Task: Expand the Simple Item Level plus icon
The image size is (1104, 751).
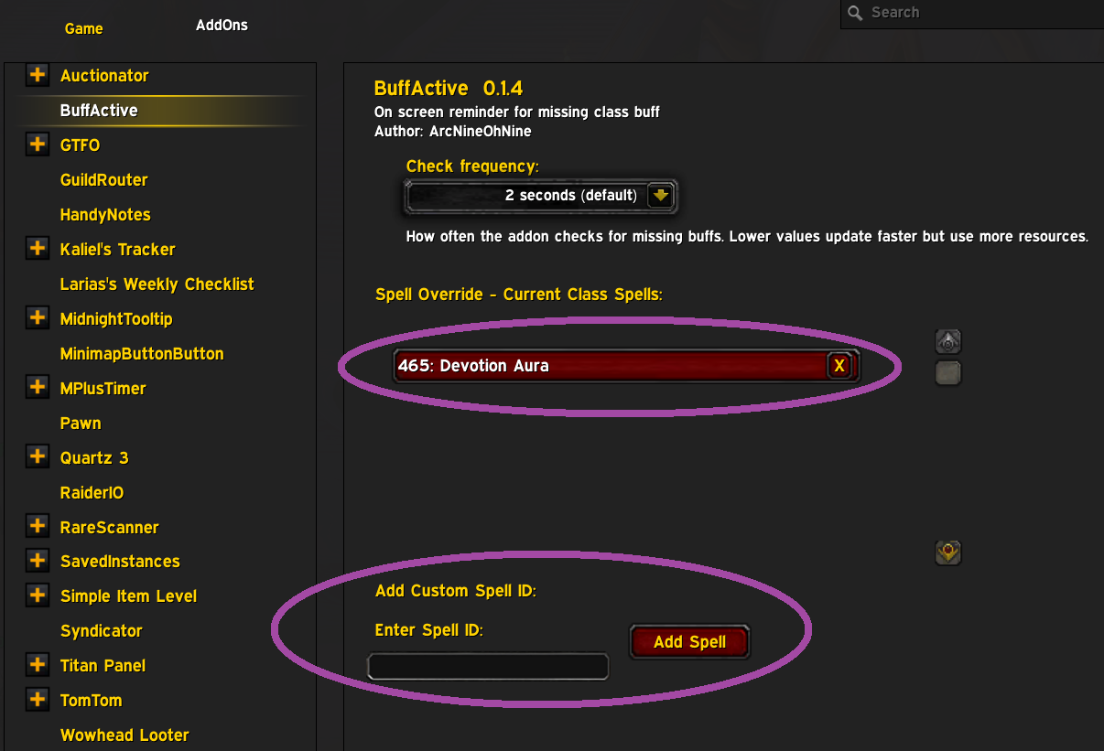Action: click(x=38, y=595)
